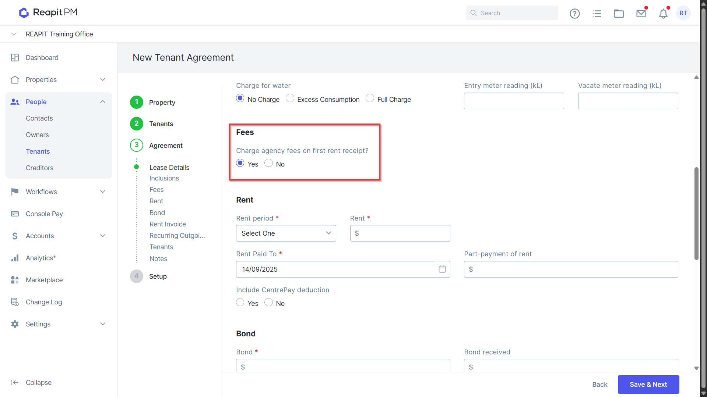Click the Reapit PM logo

click(x=48, y=12)
